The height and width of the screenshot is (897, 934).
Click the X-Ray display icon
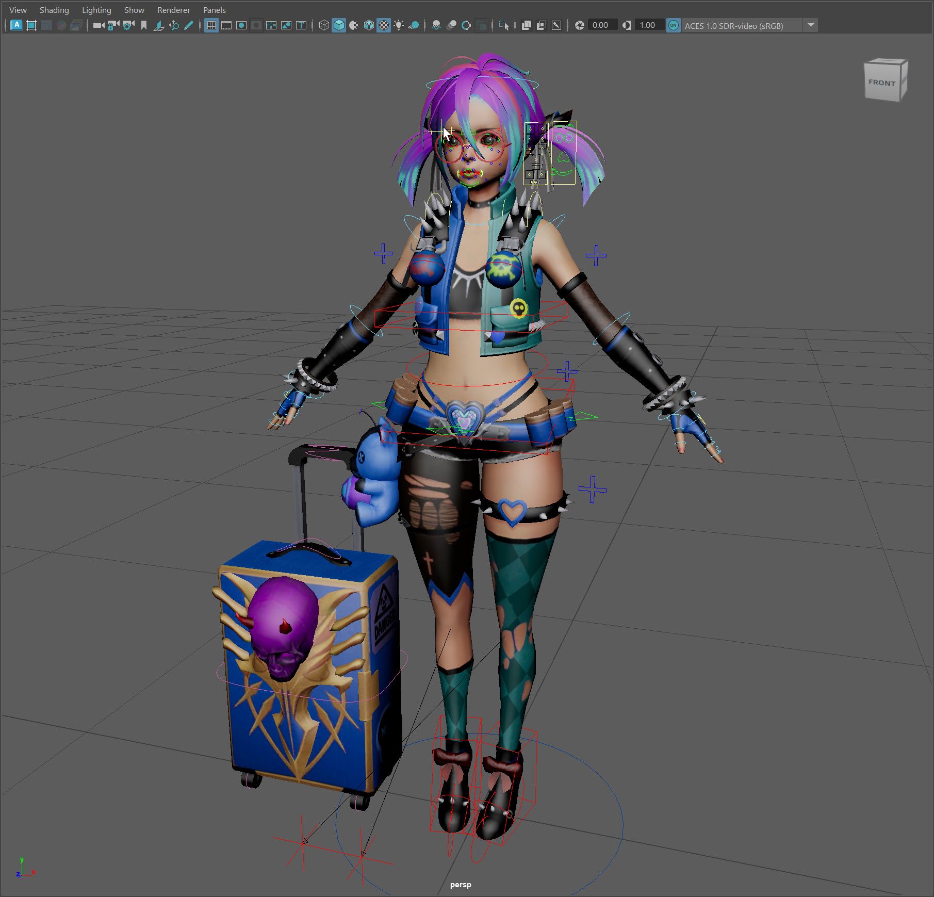point(527,25)
